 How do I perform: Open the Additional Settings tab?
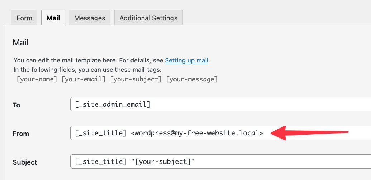coord(148,18)
